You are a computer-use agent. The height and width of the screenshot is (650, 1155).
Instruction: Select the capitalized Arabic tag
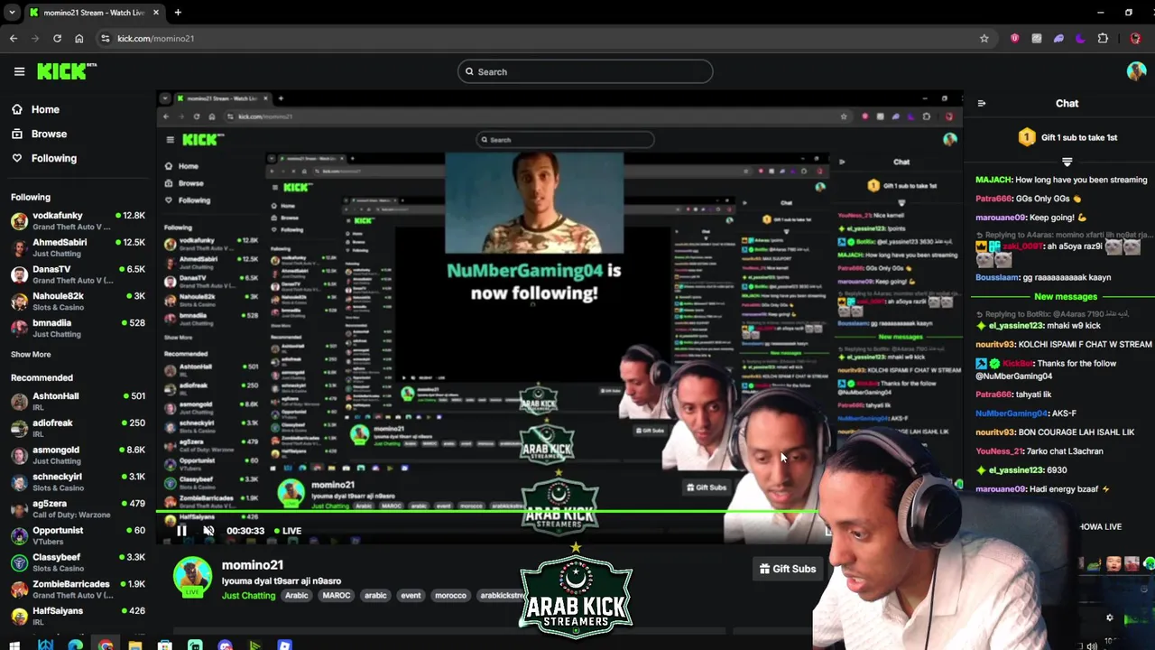[x=297, y=596]
